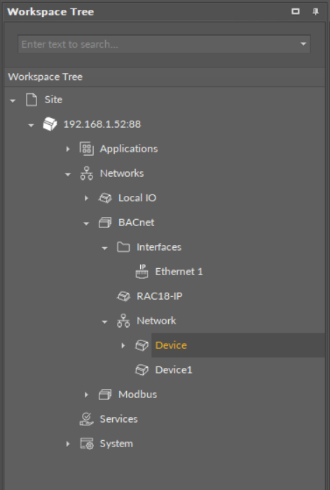Pin the Workspace Tree panel
Image resolution: width=330 pixels, height=490 pixels.
pyautogui.click(x=316, y=12)
